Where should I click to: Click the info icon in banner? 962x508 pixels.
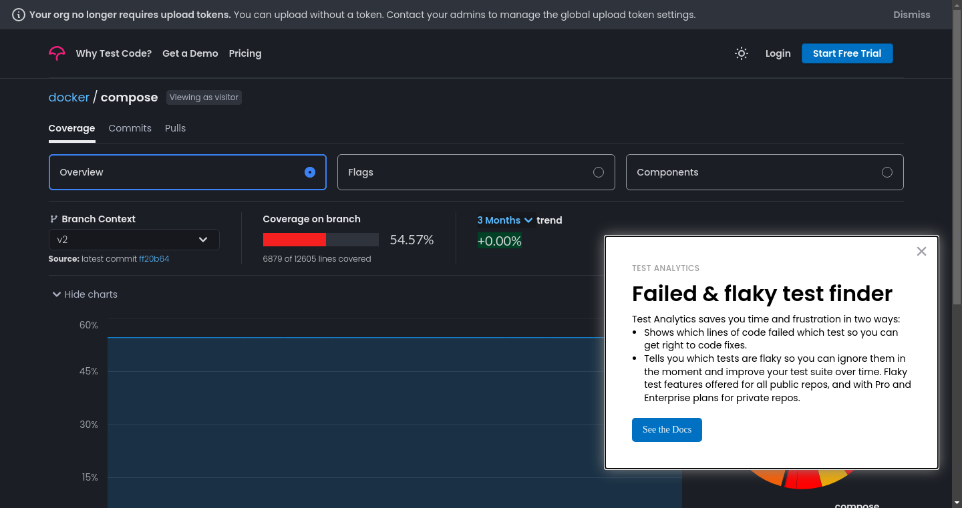pyautogui.click(x=19, y=15)
